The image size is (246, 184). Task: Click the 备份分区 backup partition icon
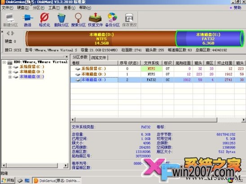click(112, 20)
